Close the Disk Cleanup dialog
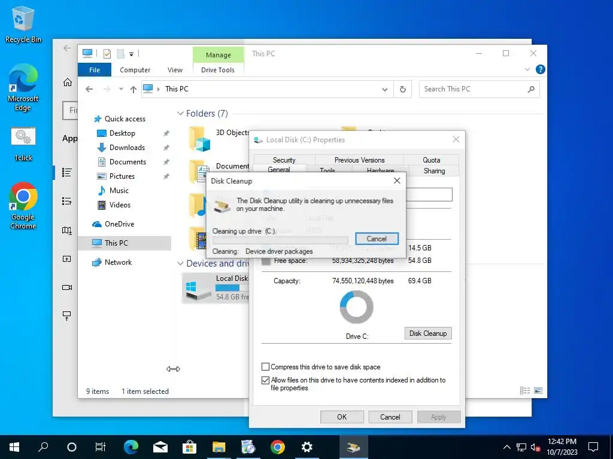The image size is (613, 459). 397,180
